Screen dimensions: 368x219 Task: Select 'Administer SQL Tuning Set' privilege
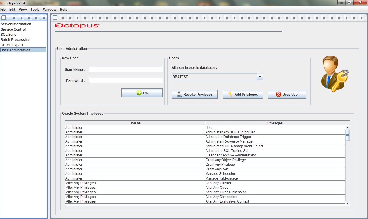point(205,151)
